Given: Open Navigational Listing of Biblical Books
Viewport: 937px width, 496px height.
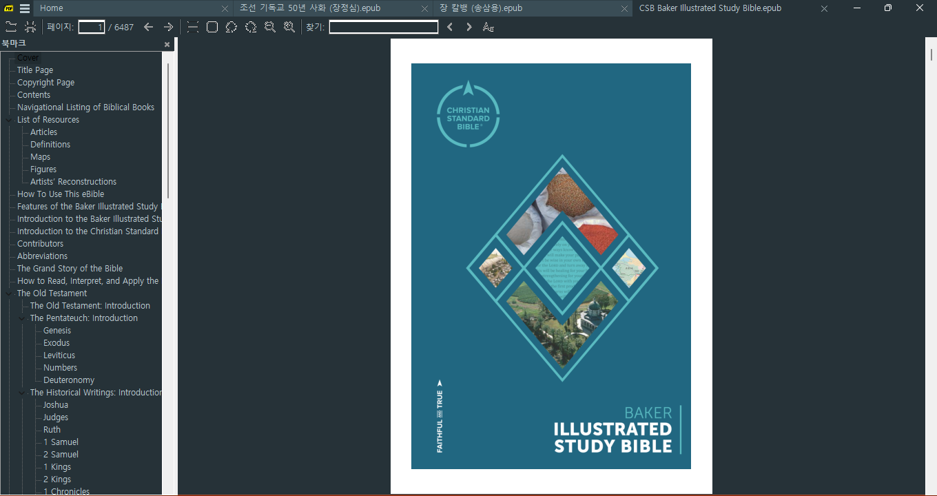Looking at the screenshot, I should 85,107.
